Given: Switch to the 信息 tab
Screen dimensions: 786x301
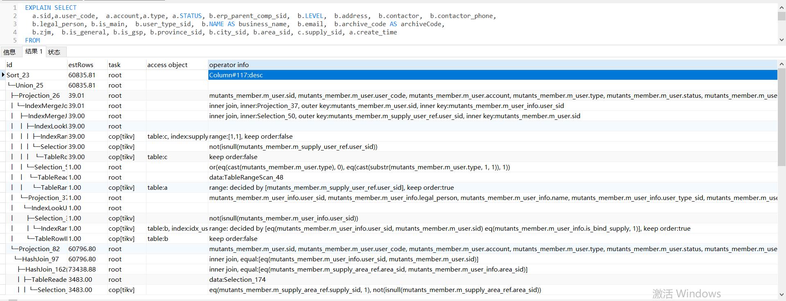Looking at the screenshot, I should [x=9, y=52].
